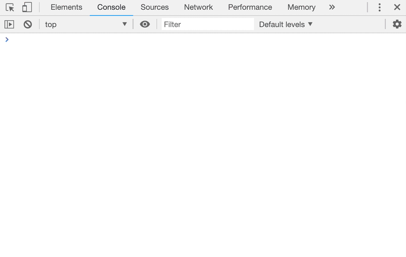
Task: Select the inspect element tool
Action: point(9,7)
